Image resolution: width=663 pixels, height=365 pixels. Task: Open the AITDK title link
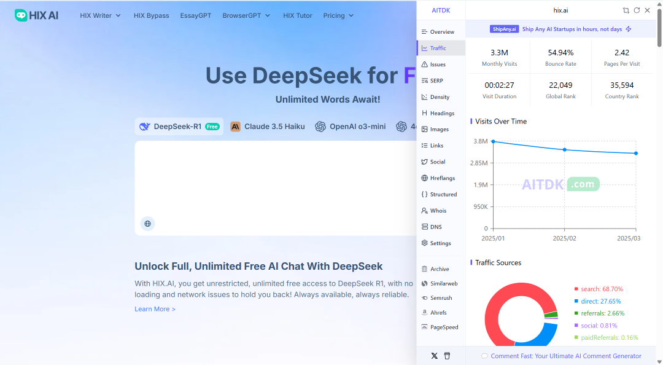pyautogui.click(x=441, y=10)
